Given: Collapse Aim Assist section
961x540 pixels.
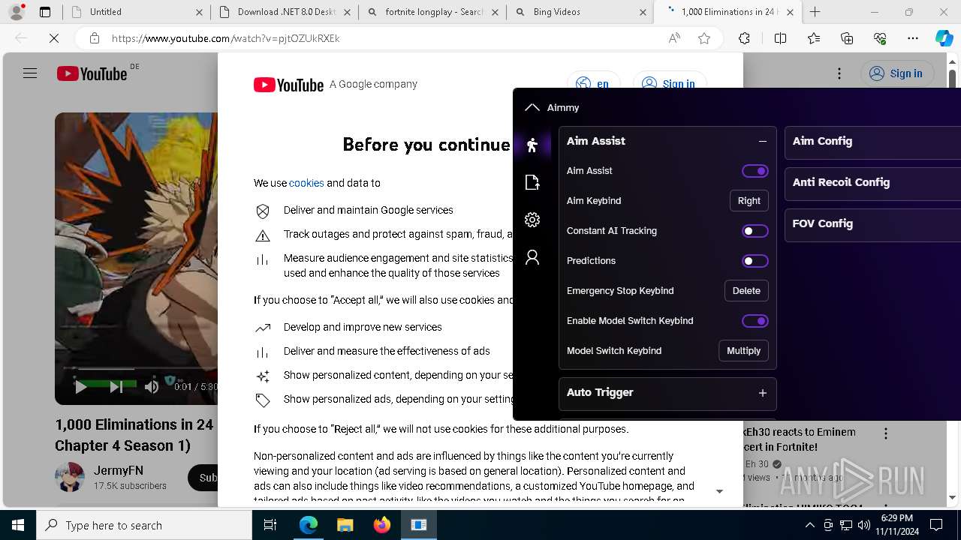Looking at the screenshot, I should [x=762, y=141].
